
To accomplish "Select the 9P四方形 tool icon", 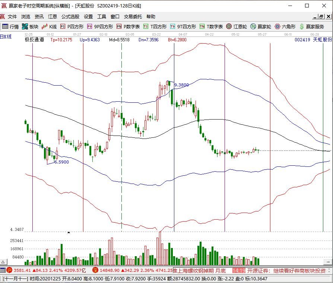I will tap(100, 26).
